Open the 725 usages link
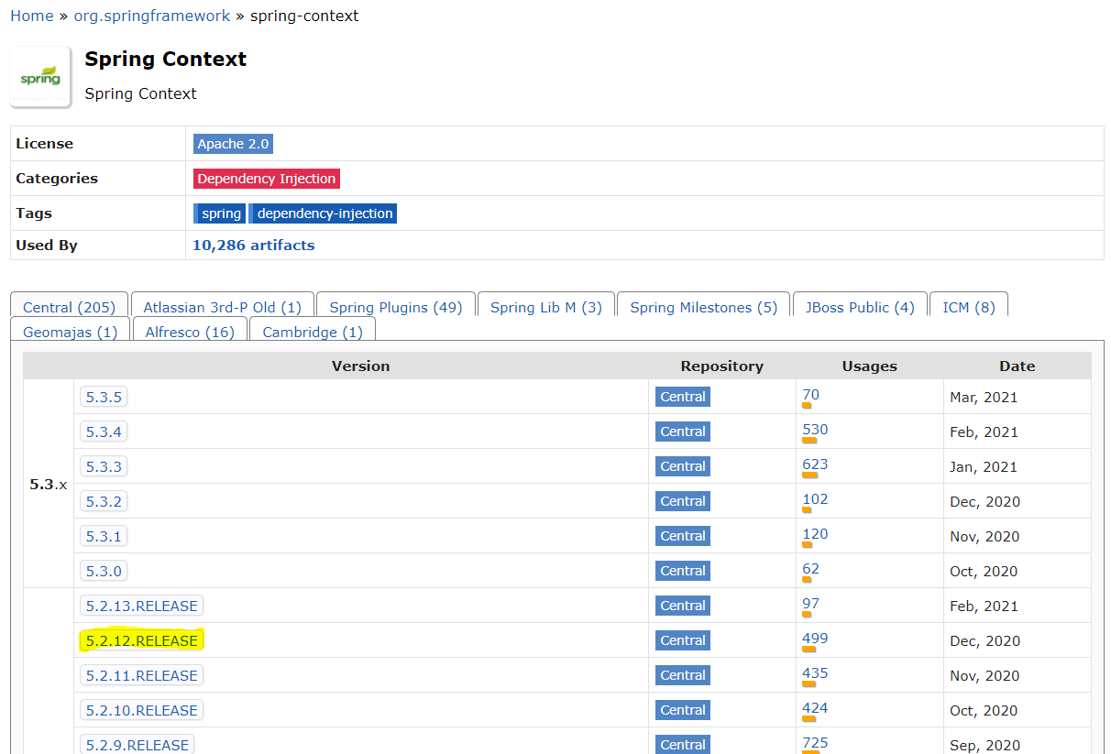Screen dimensions: 1111x754 [x=815, y=743]
